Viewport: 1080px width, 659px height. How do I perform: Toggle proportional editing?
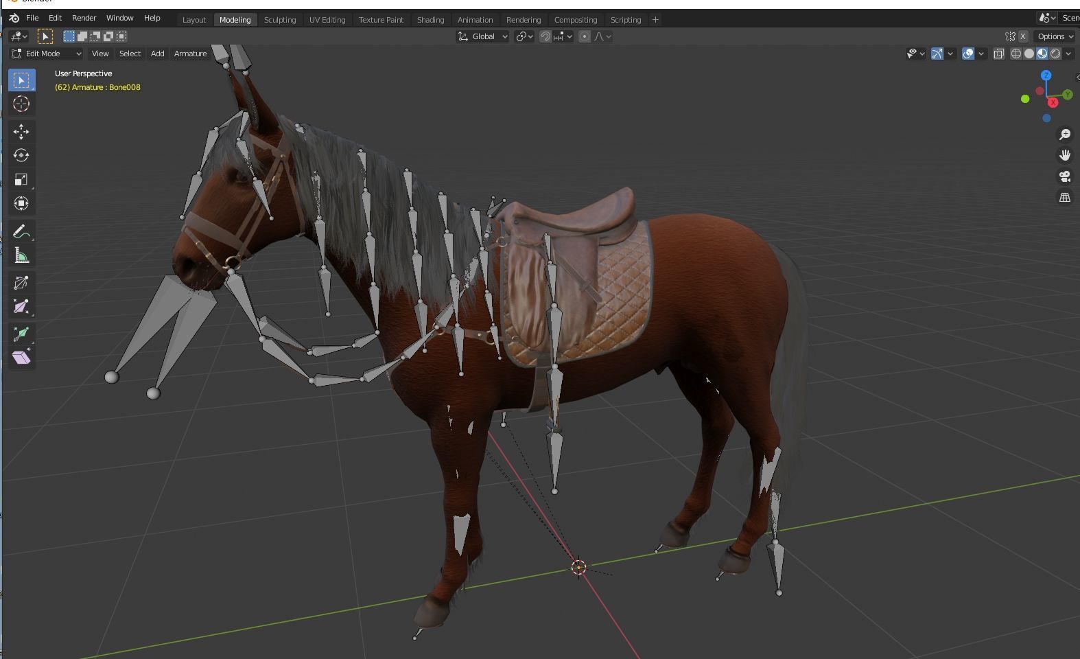585,36
